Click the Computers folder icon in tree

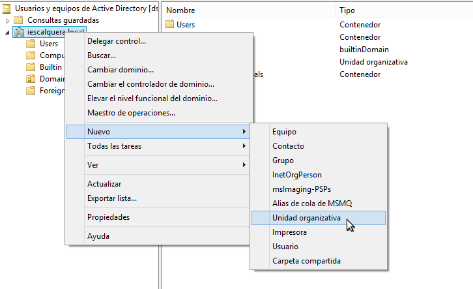(31, 55)
